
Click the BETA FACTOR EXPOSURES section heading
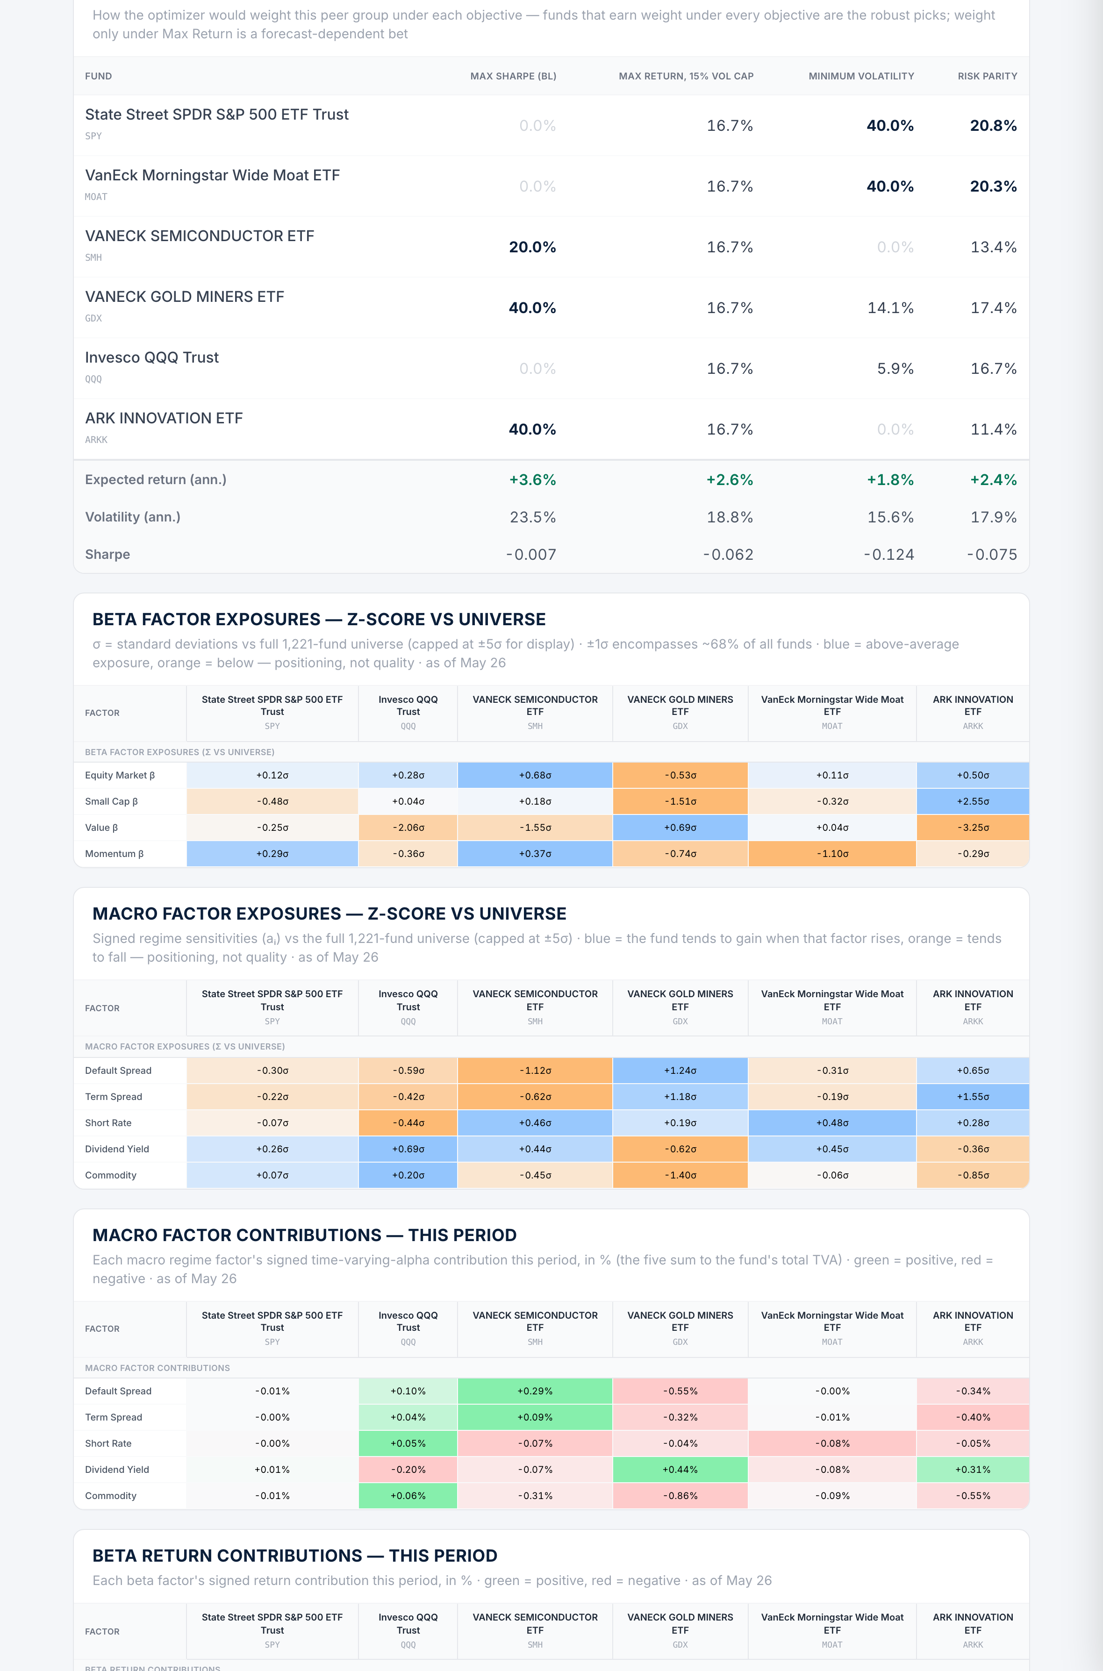tap(319, 619)
